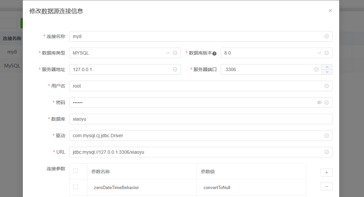Click validation check icon in 服务器端口 field

pos(316,69)
